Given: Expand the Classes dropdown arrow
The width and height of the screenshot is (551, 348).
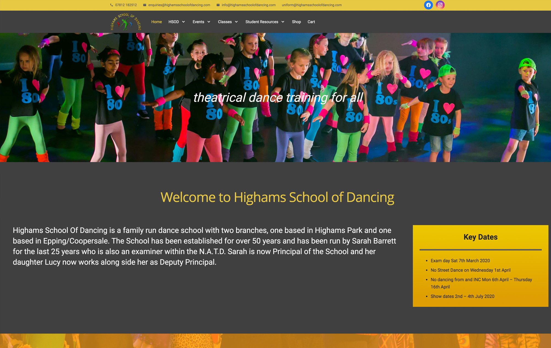Looking at the screenshot, I should click(236, 22).
